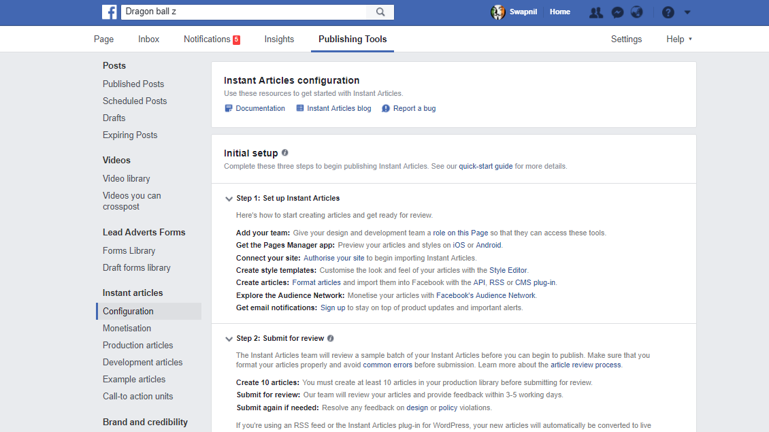Click the RSS link
The height and width of the screenshot is (432, 769).
[497, 282]
